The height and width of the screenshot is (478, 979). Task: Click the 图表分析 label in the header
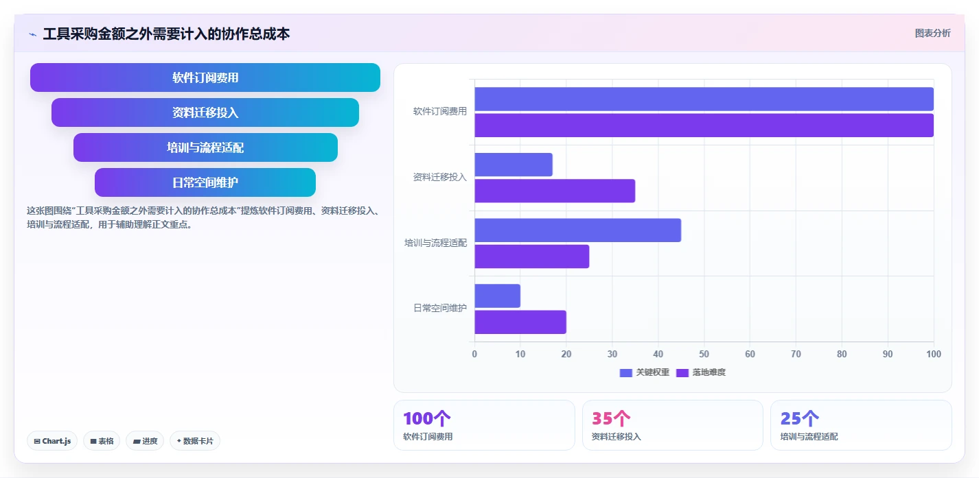(x=932, y=33)
